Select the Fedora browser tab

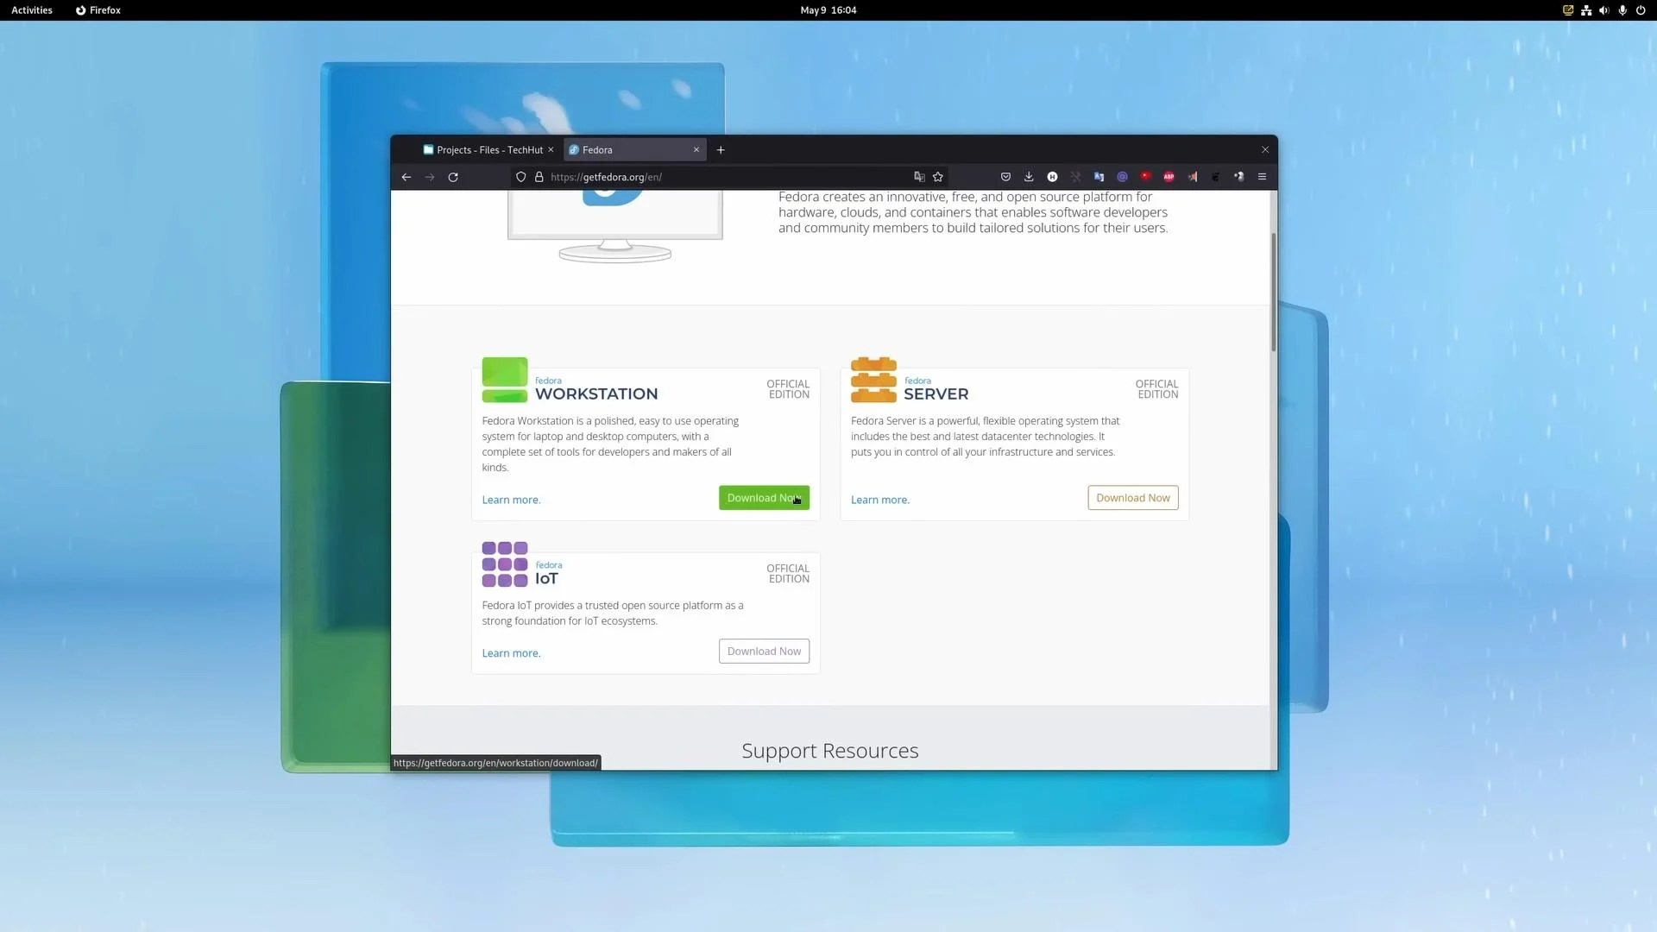pyautogui.click(x=634, y=150)
